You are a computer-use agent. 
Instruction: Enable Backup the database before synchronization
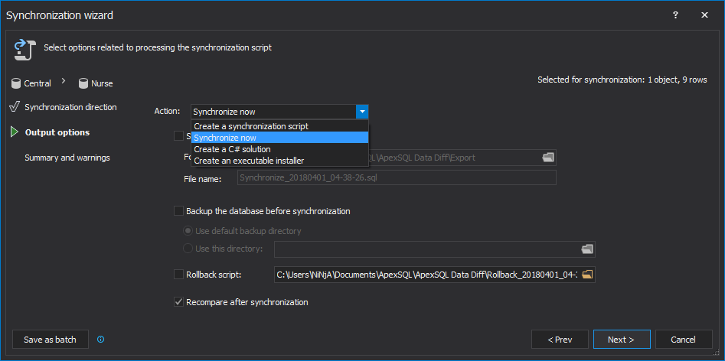point(178,211)
